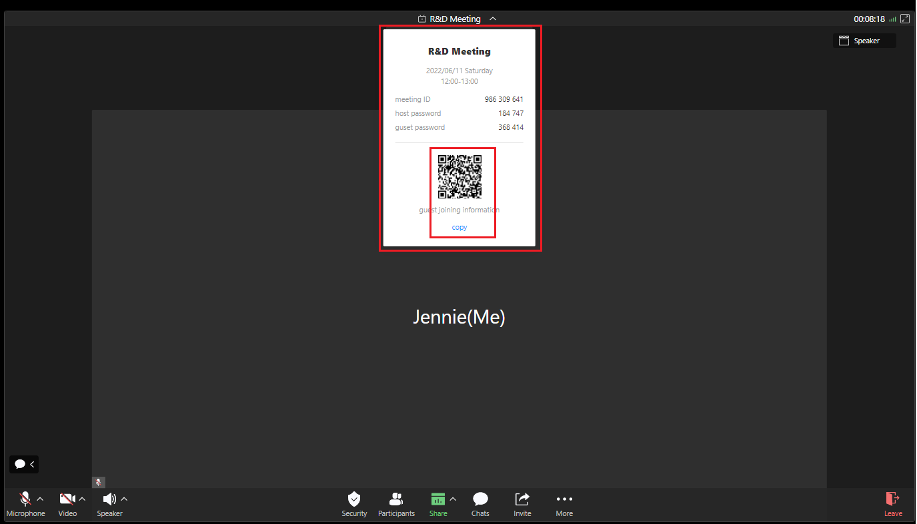Image resolution: width=917 pixels, height=524 pixels.
Task: Click the calendar icon beside R&D Meeting title
Action: point(422,19)
